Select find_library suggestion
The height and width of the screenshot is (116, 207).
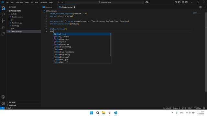coord(82,37)
